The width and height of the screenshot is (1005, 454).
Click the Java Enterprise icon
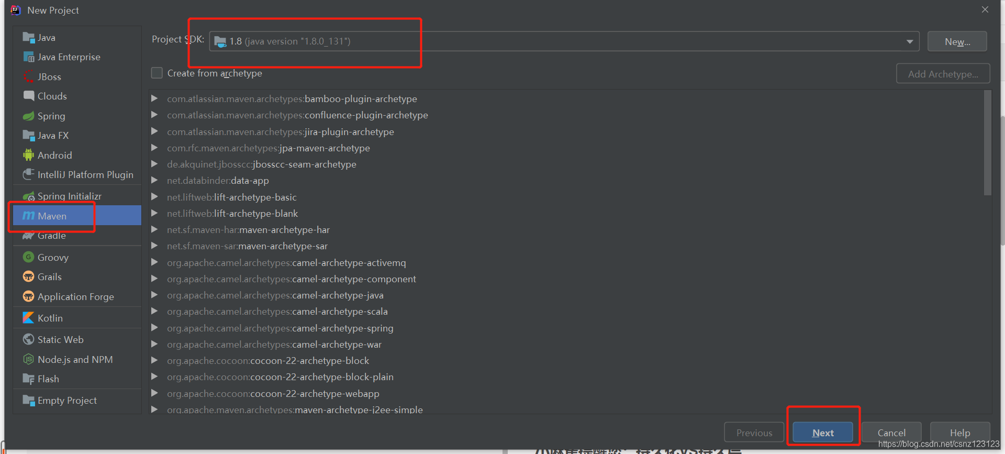click(x=28, y=57)
